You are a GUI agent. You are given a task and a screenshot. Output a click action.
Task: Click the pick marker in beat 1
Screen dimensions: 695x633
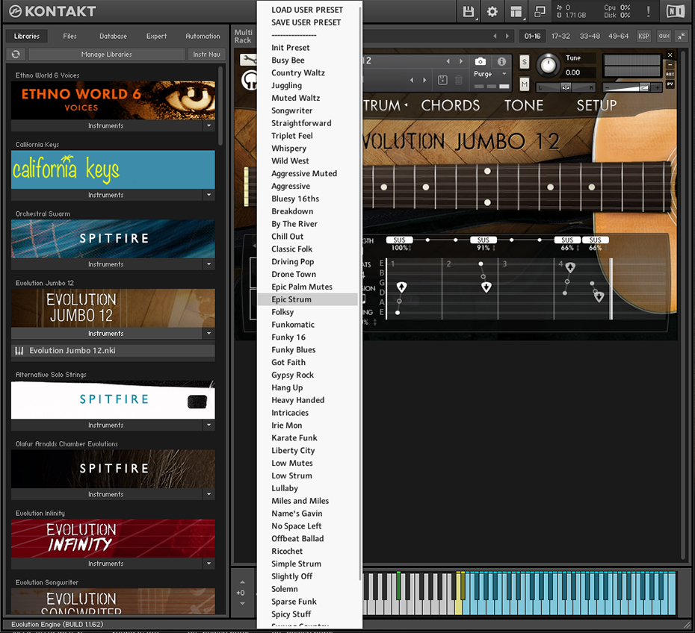[401, 287]
